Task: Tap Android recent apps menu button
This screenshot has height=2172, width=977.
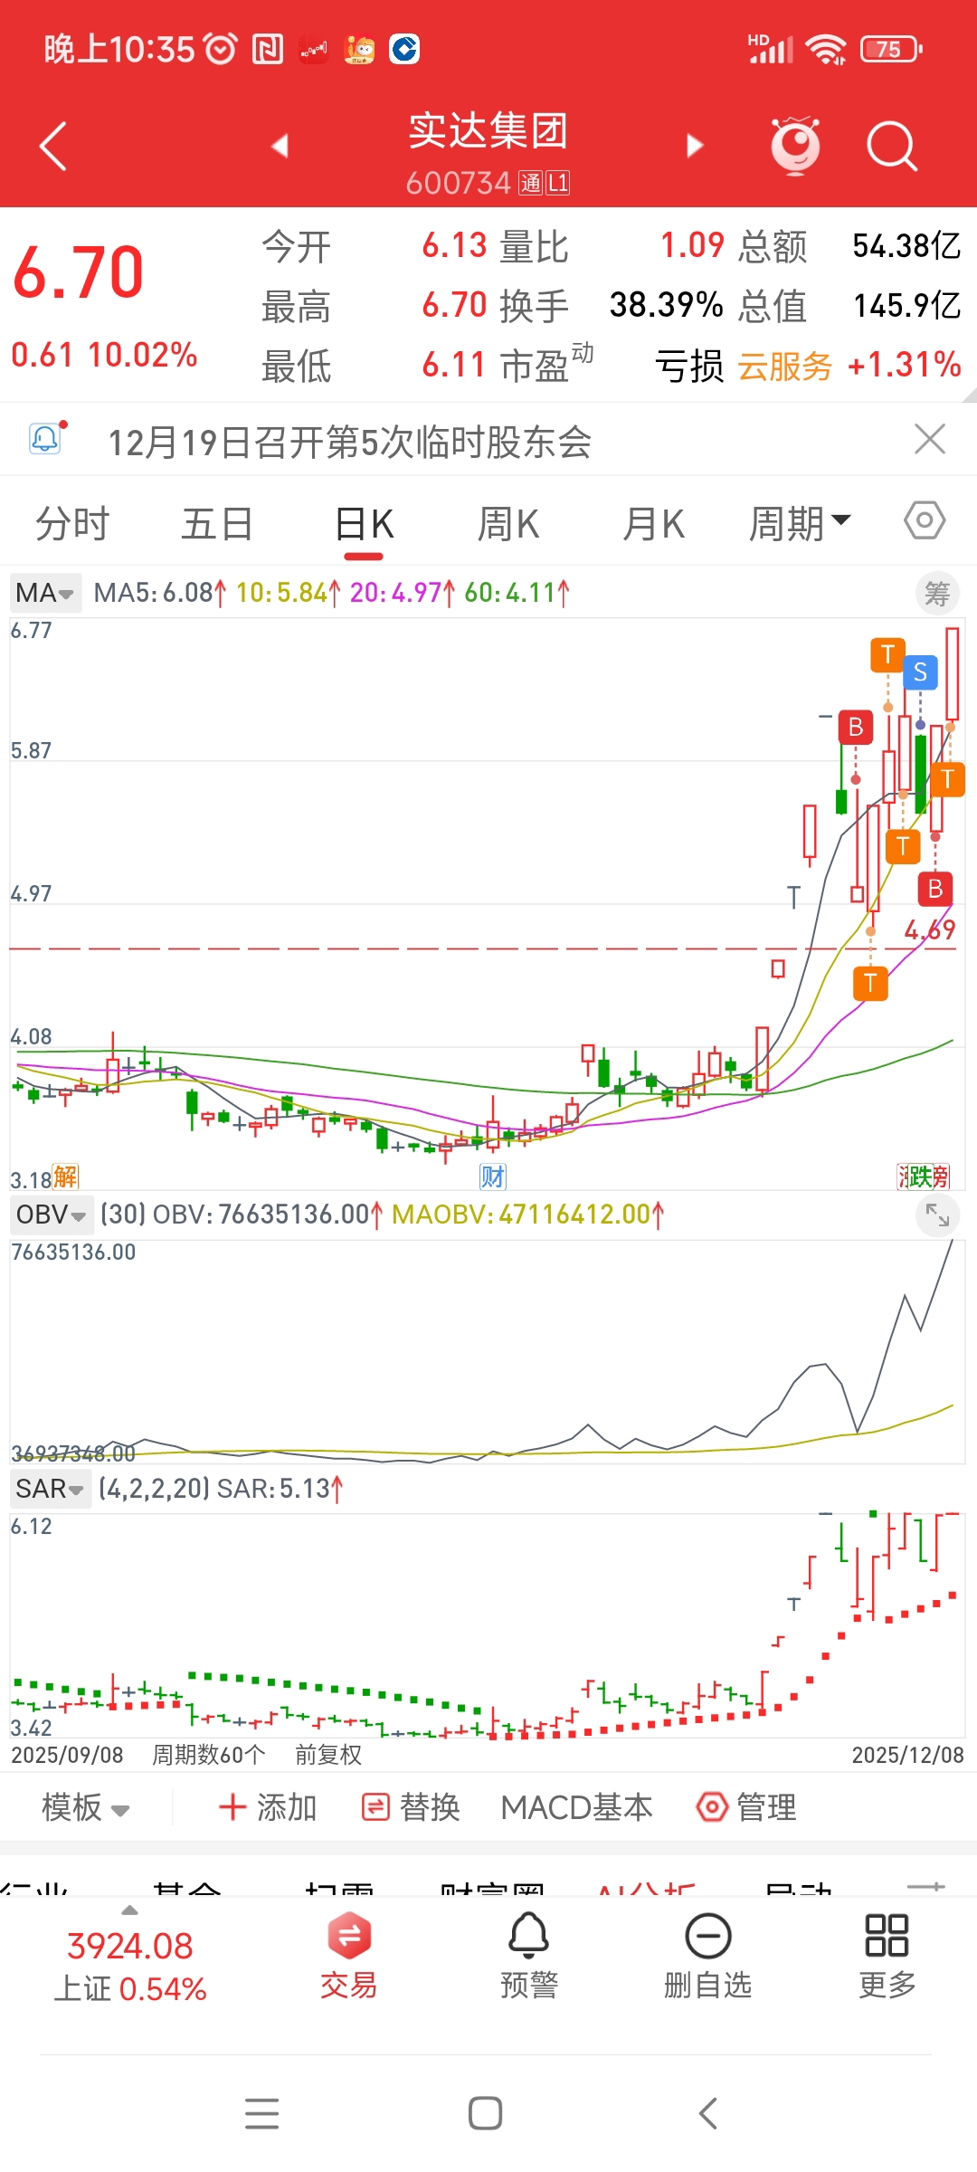Action: 262,2114
